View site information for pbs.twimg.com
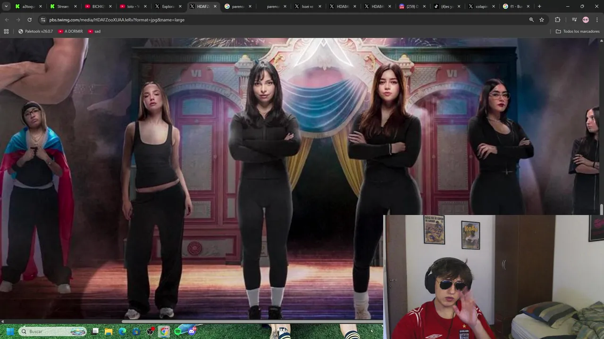Viewport: 604px width, 339px height. 43,20
